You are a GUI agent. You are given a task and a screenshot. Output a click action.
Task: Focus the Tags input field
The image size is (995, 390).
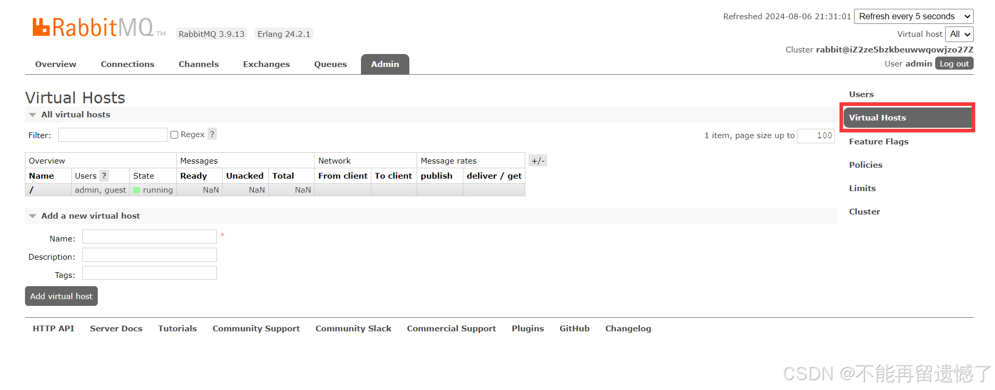pos(149,273)
